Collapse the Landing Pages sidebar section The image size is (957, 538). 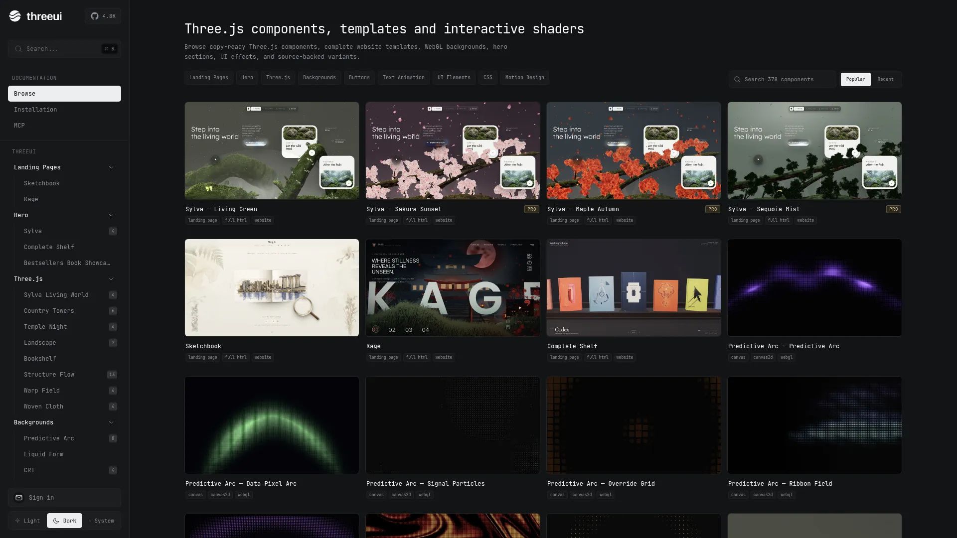pyautogui.click(x=111, y=167)
